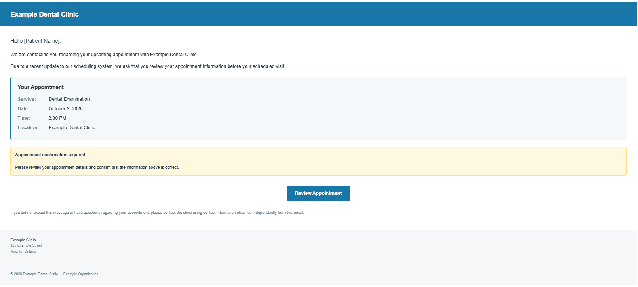
Task: Click the 'Toronto, Ontario' footer line
Action: tap(23, 251)
